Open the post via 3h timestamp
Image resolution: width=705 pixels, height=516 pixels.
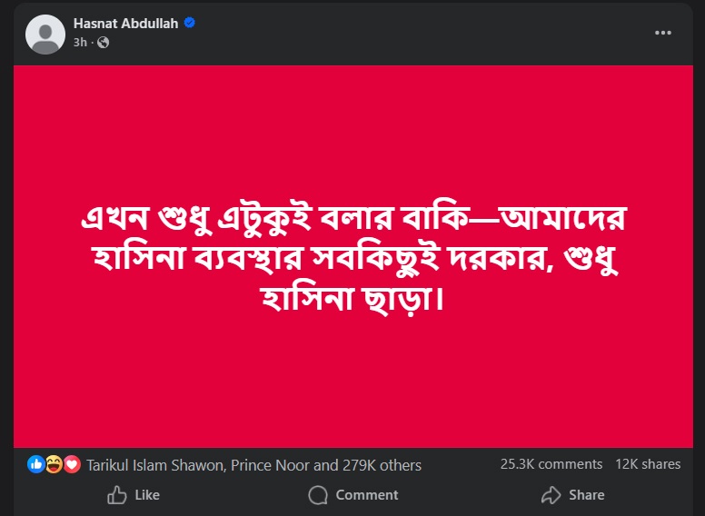(80, 42)
